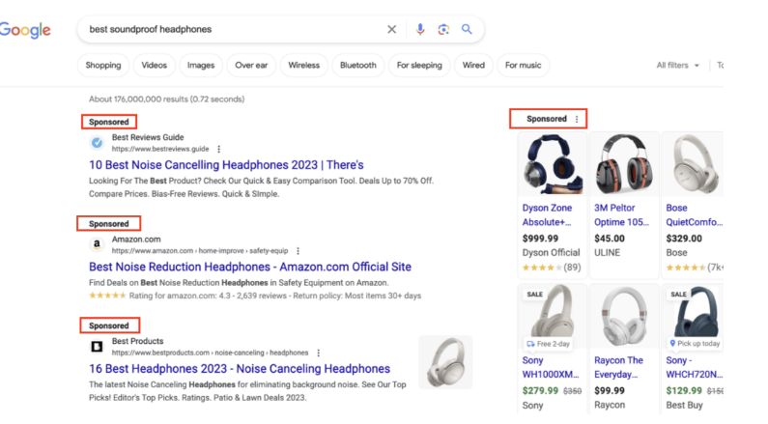
Task: Open the Pick up today label on the Sony card
Action: coord(695,343)
